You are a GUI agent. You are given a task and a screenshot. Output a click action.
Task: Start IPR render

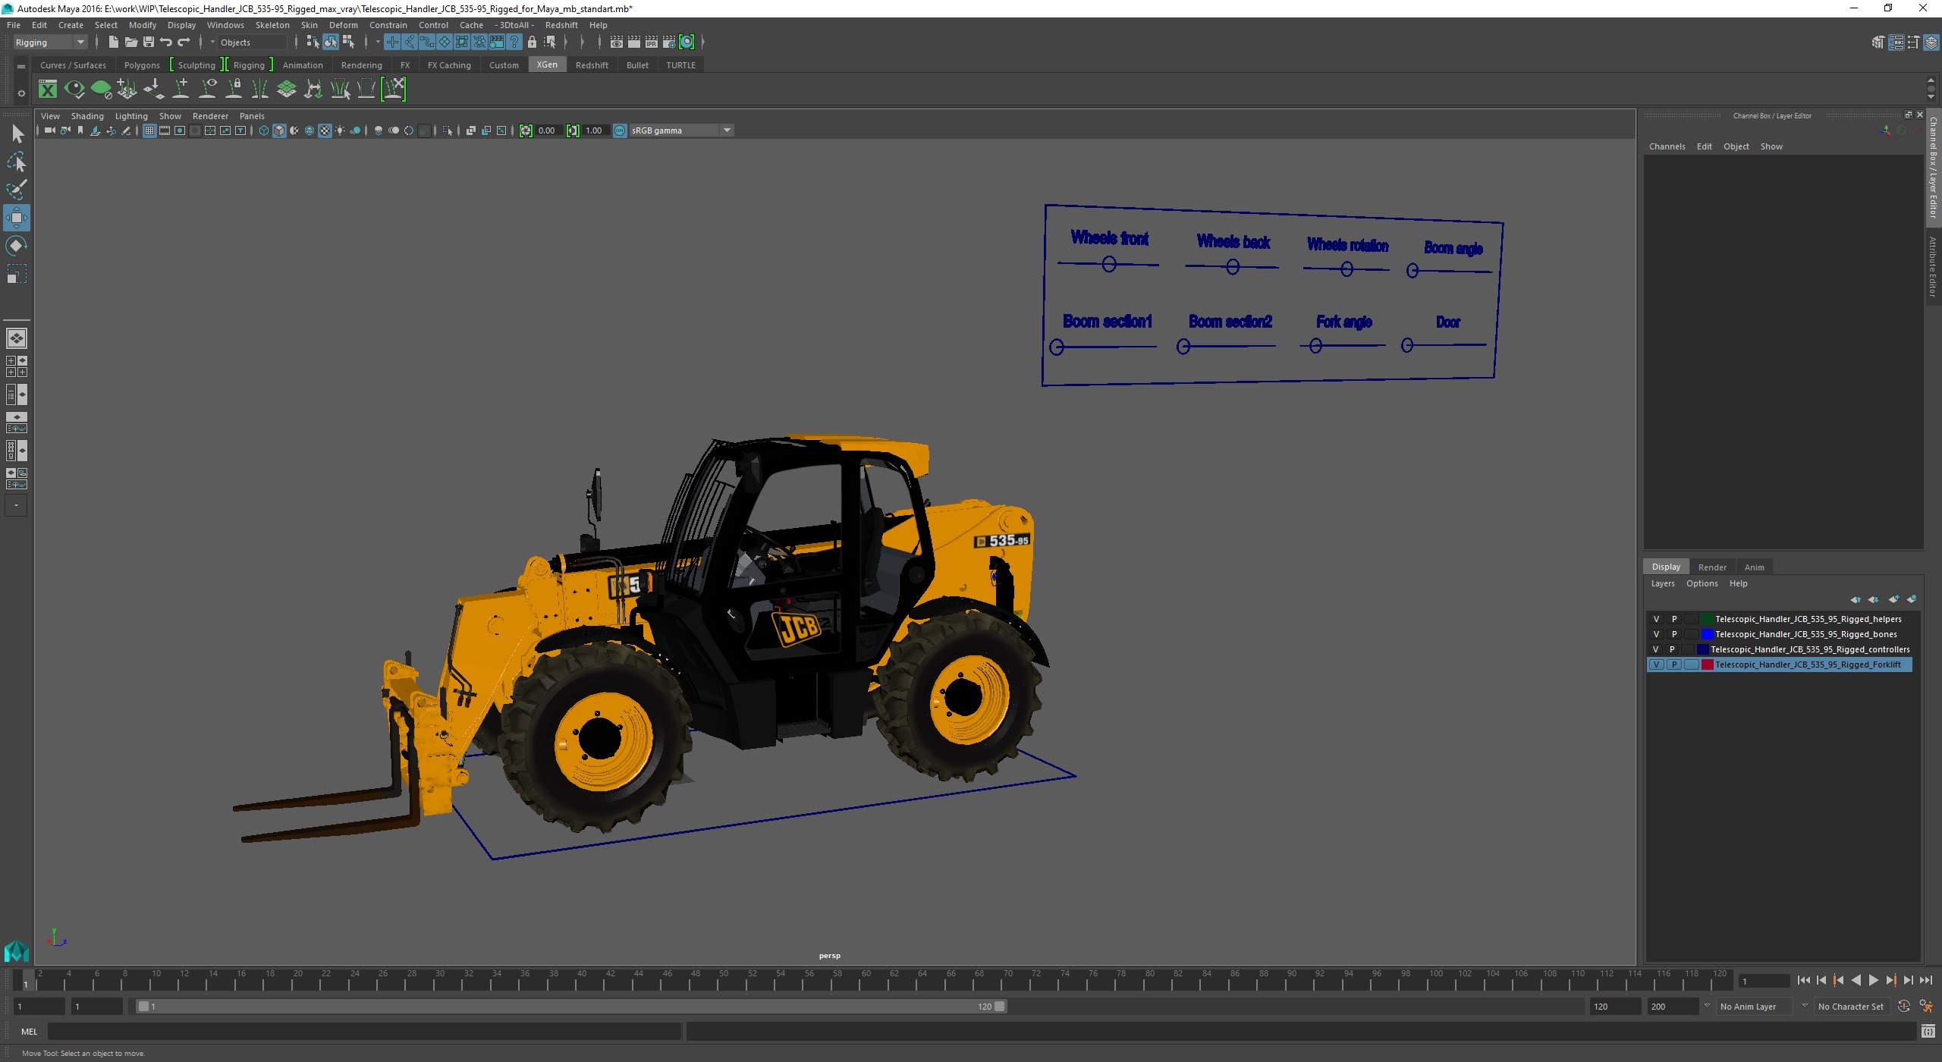click(652, 42)
